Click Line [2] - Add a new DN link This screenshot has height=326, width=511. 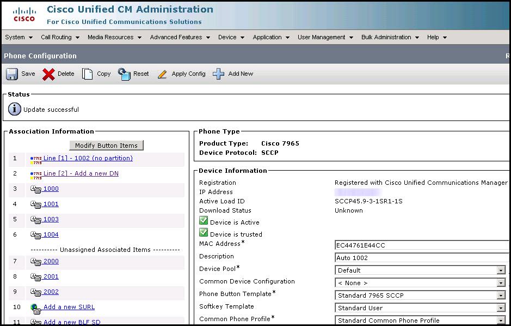point(81,173)
